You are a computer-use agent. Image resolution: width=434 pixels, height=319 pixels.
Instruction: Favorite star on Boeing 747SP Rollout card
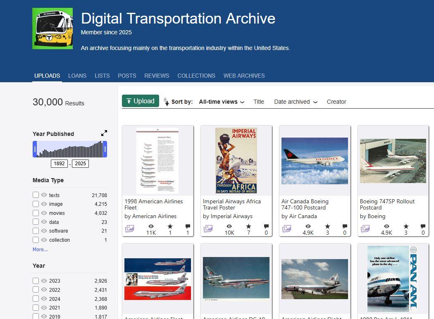pyautogui.click(x=406, y=226)
